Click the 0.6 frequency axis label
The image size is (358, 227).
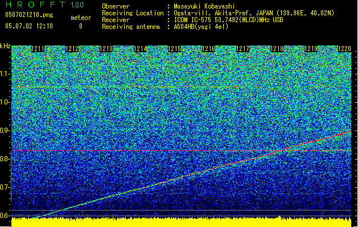click(x=5, y=216)
